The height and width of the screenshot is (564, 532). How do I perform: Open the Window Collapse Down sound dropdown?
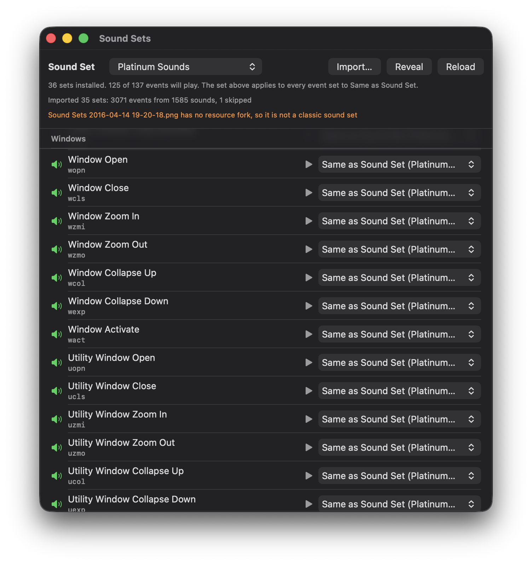pos(399,306)
